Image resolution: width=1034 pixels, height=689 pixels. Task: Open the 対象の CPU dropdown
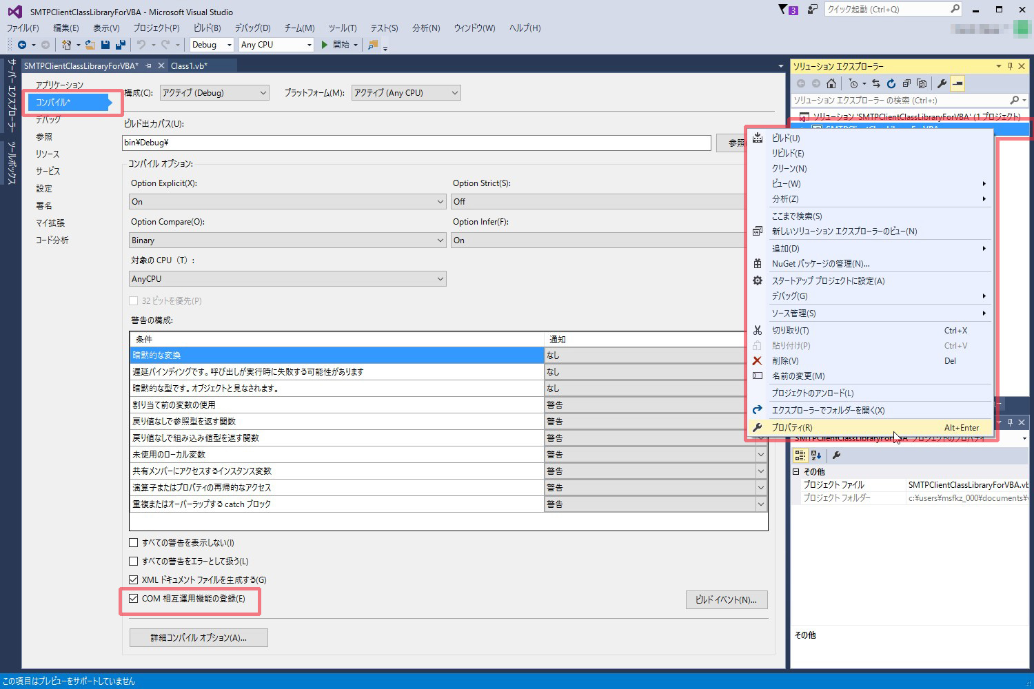click(x=287, y=279)
